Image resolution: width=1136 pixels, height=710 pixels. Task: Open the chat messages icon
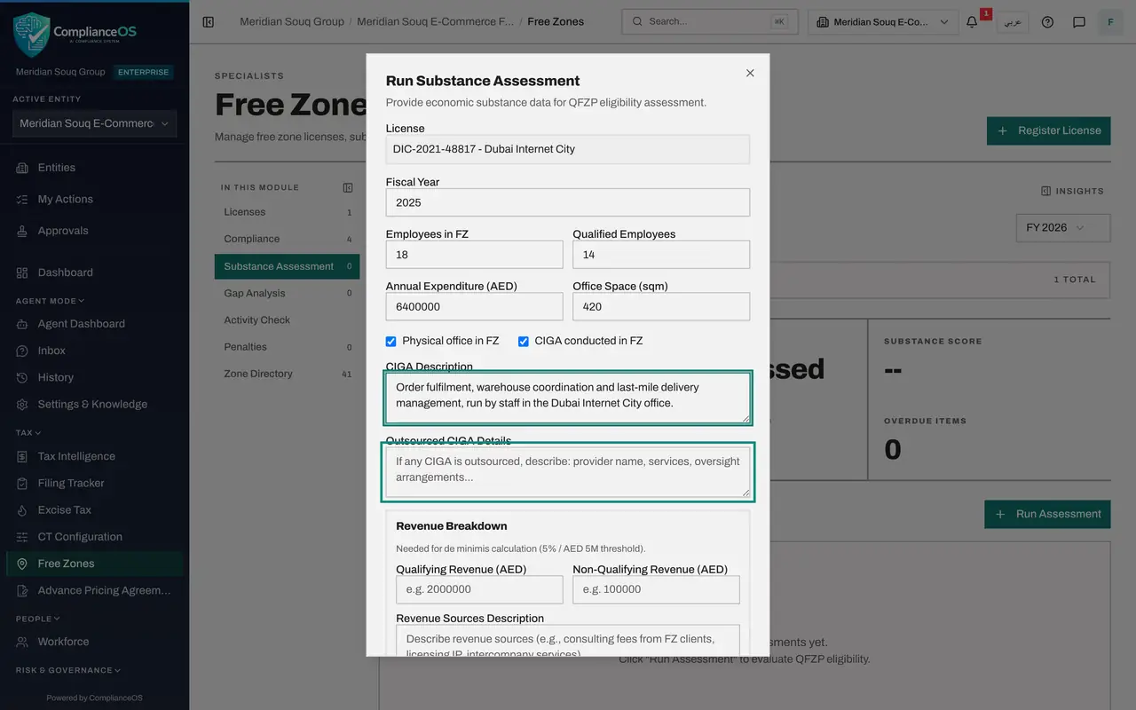1079,22
